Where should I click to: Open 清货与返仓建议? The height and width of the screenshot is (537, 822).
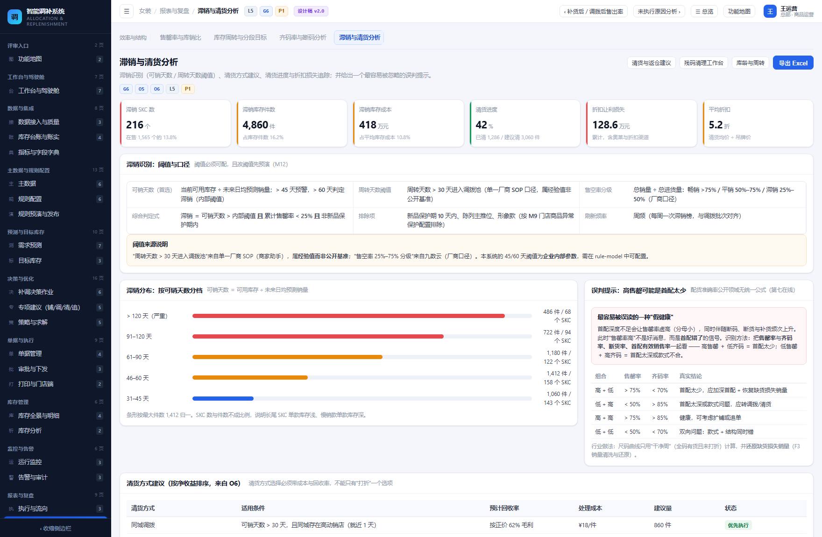pos(652,63)
